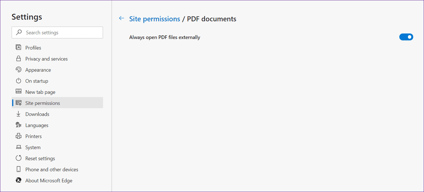This screenshot has width=424, height=192.
Task: Click the Reset settings circular arrow icon
Action: [19, 158]
